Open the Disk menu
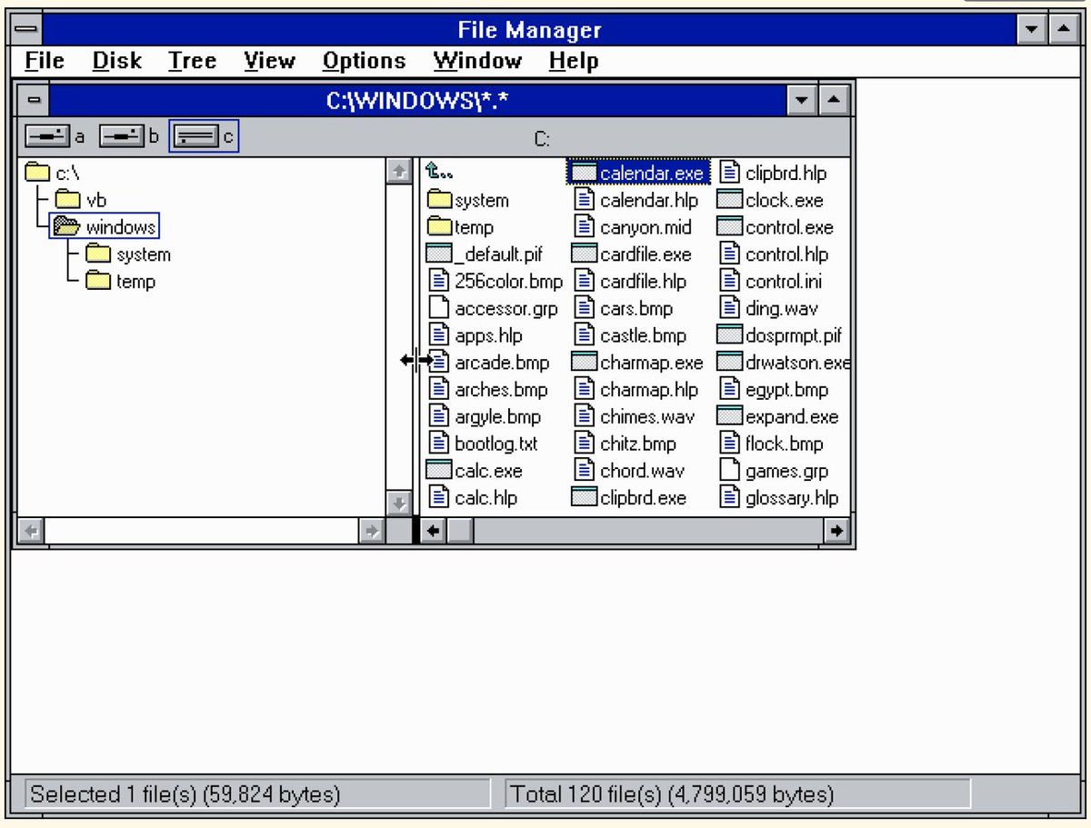 point(116,61)
